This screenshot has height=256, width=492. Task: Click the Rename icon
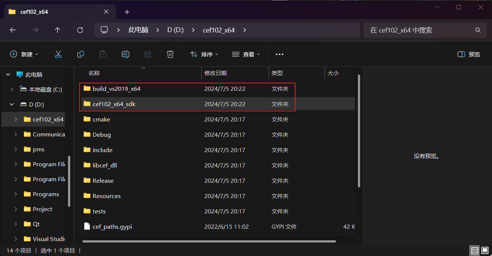pos(126,54)
